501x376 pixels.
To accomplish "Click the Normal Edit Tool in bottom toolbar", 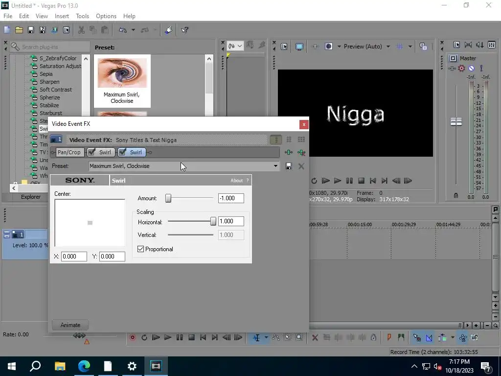I will (256, 337).
